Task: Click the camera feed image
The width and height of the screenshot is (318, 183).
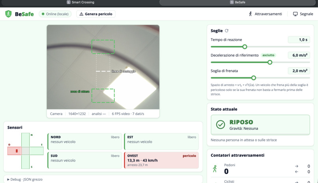Action: coord(103,67)
